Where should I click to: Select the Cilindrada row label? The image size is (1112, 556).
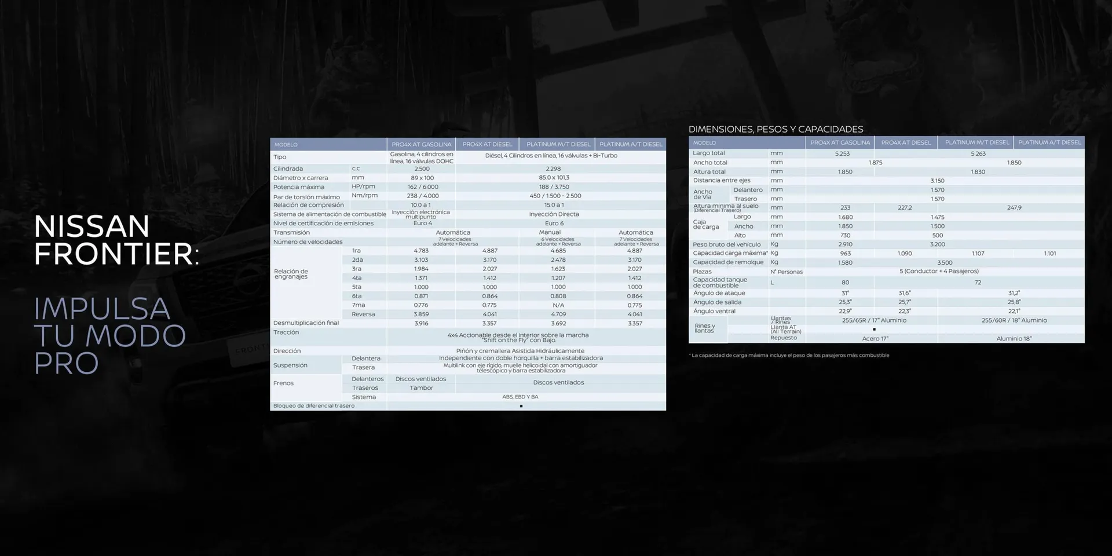tap(288, 169)
